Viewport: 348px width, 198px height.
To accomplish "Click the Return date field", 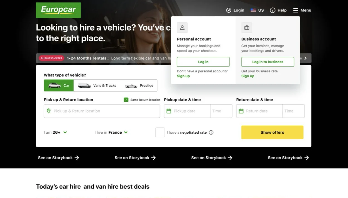I will coord(259,111).
